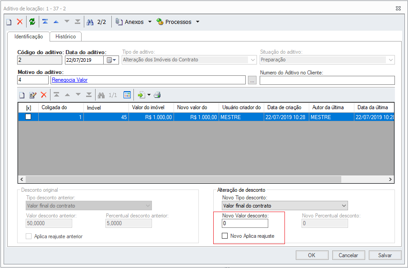Sort by Imóvel column header

click(106, 108)
